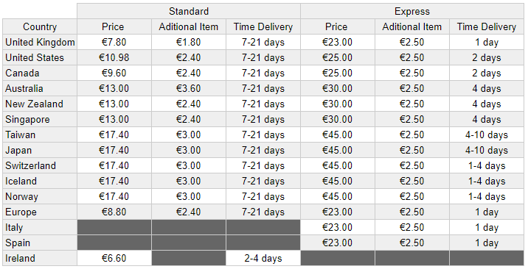The height and width of the screenshot is (269, 528).
Task: Click Italy express price €23.00
Action: pyautogui.click(x=338, y=227)
